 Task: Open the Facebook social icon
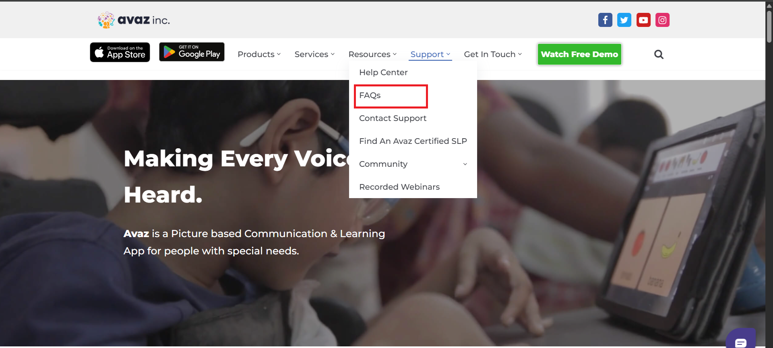(x=605, y=20)
